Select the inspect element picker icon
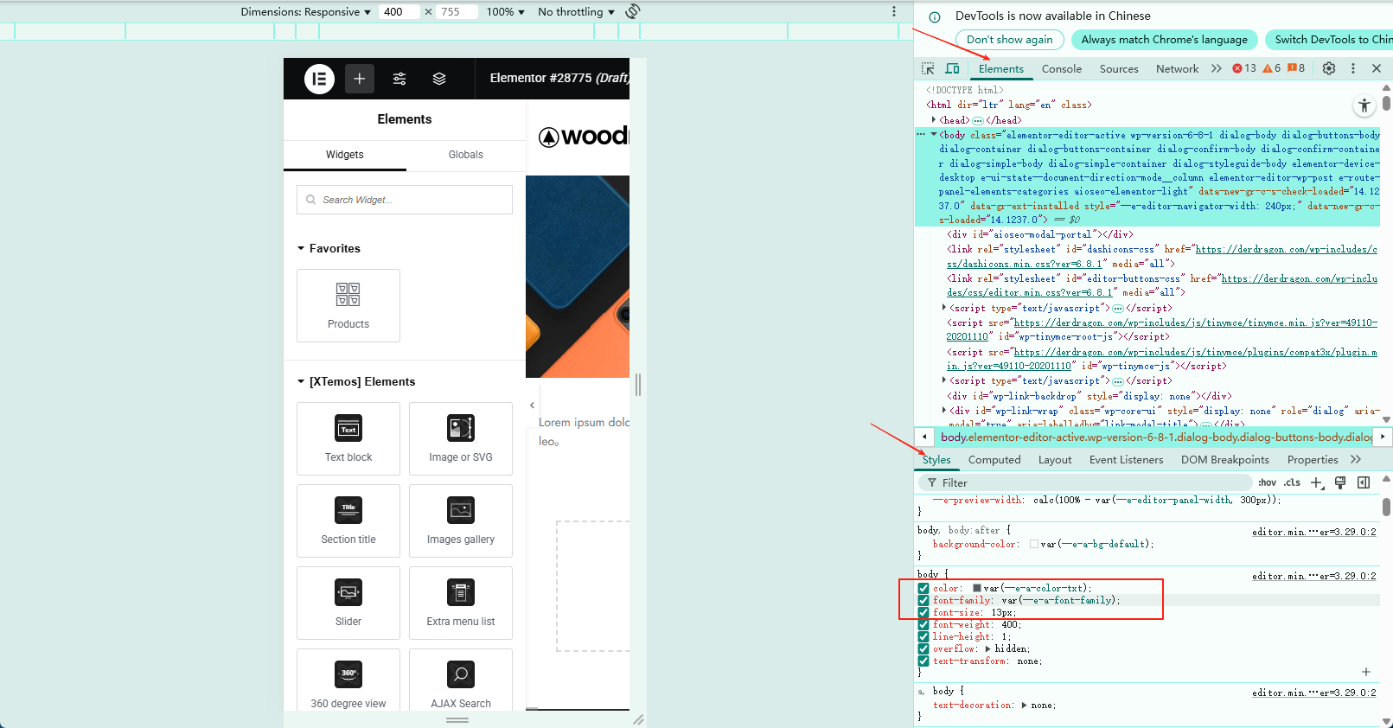Viewport: 1393px width, 728px height. 928,68
